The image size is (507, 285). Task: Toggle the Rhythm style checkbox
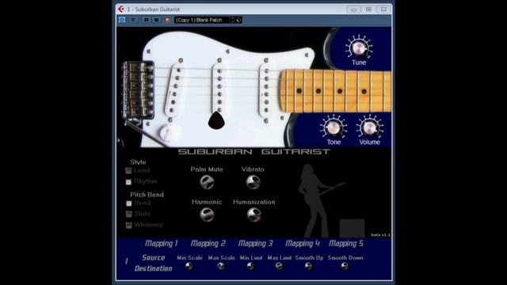pyautogui.click(x=128, y=182)
